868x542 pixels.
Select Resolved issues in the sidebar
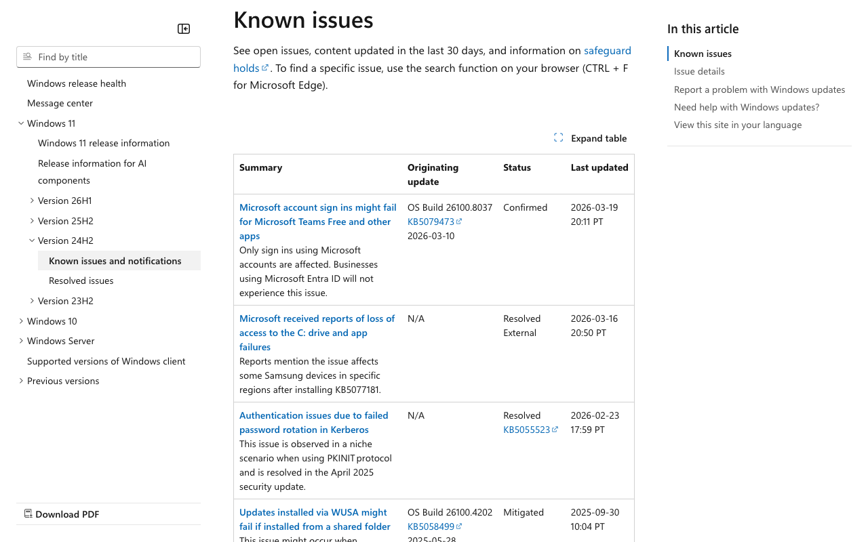81,280
